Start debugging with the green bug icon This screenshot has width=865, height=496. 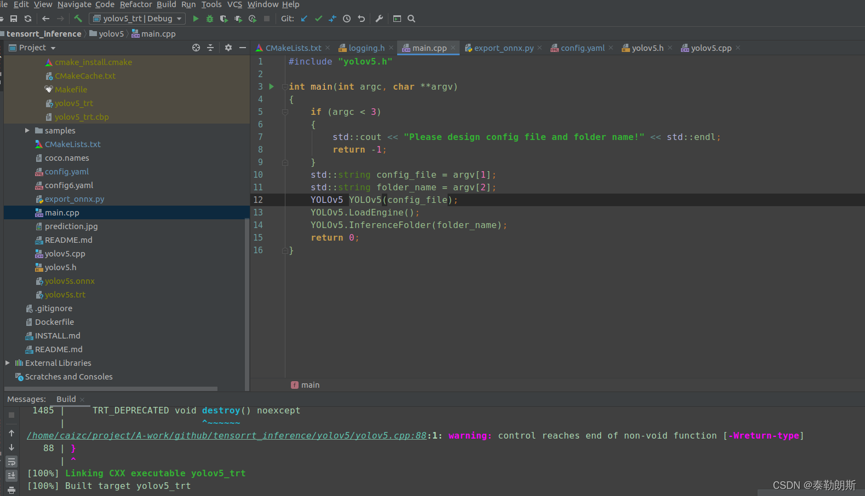tap(210, 19)
